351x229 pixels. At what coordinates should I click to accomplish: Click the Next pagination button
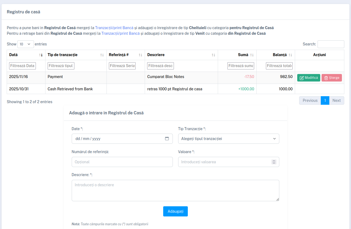pyautogui.click(x=336, y=100)
